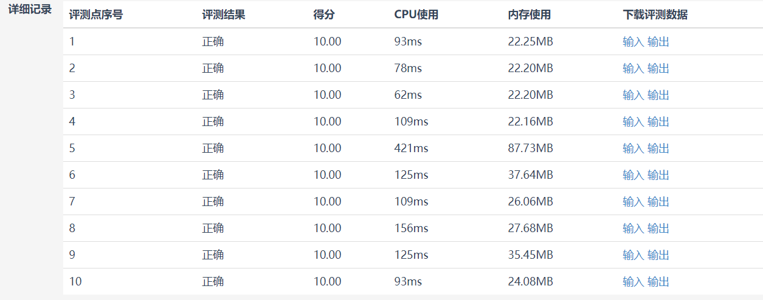Click the 输出 link in row 6
The width and height of the screenshot is (763, 300).
pos(658,175)
